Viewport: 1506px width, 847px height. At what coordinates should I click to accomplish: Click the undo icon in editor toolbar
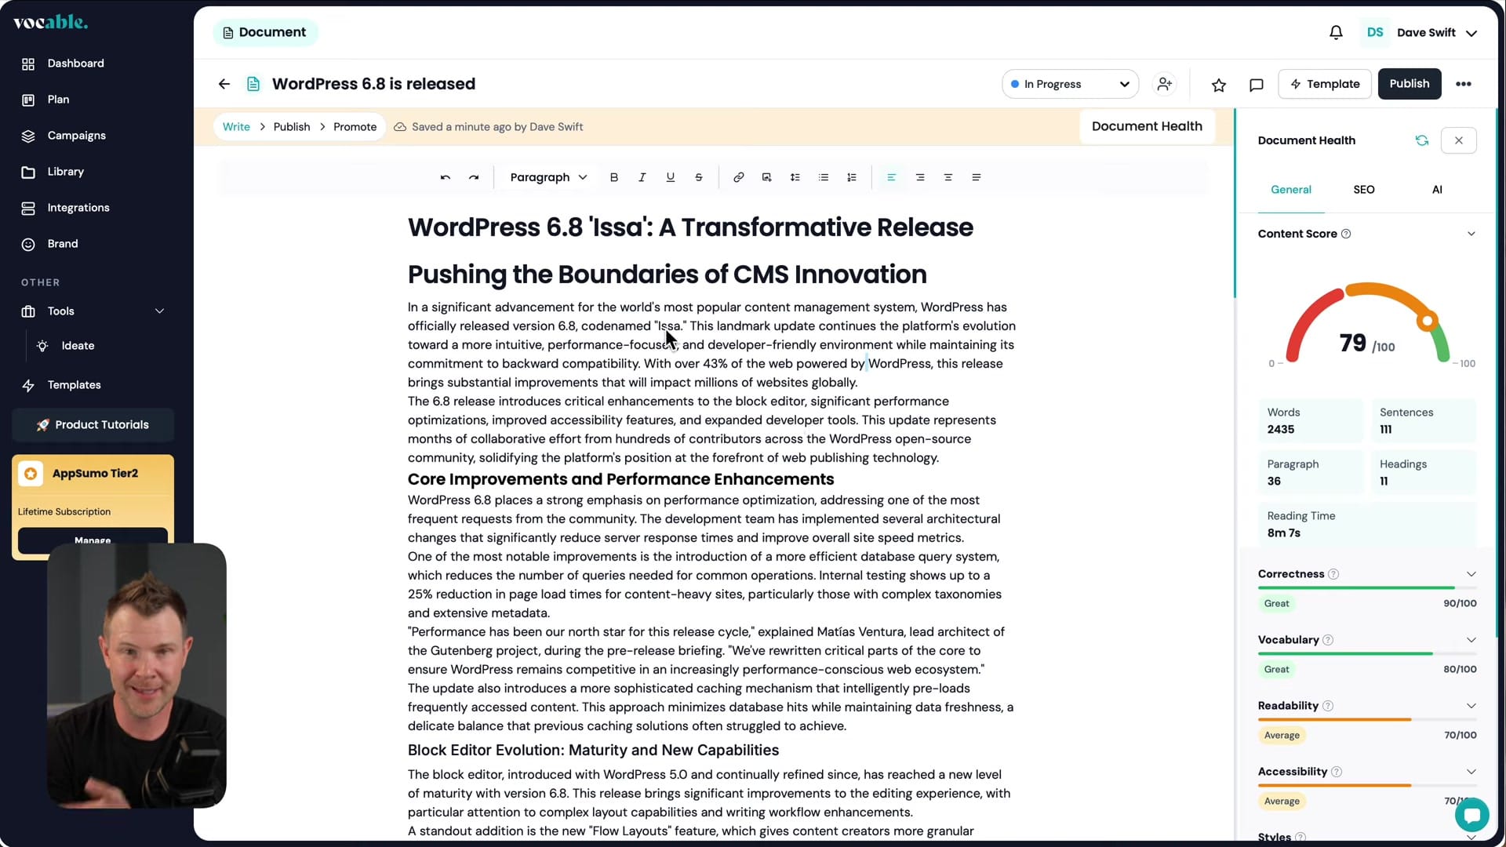(x=446, y=177)
